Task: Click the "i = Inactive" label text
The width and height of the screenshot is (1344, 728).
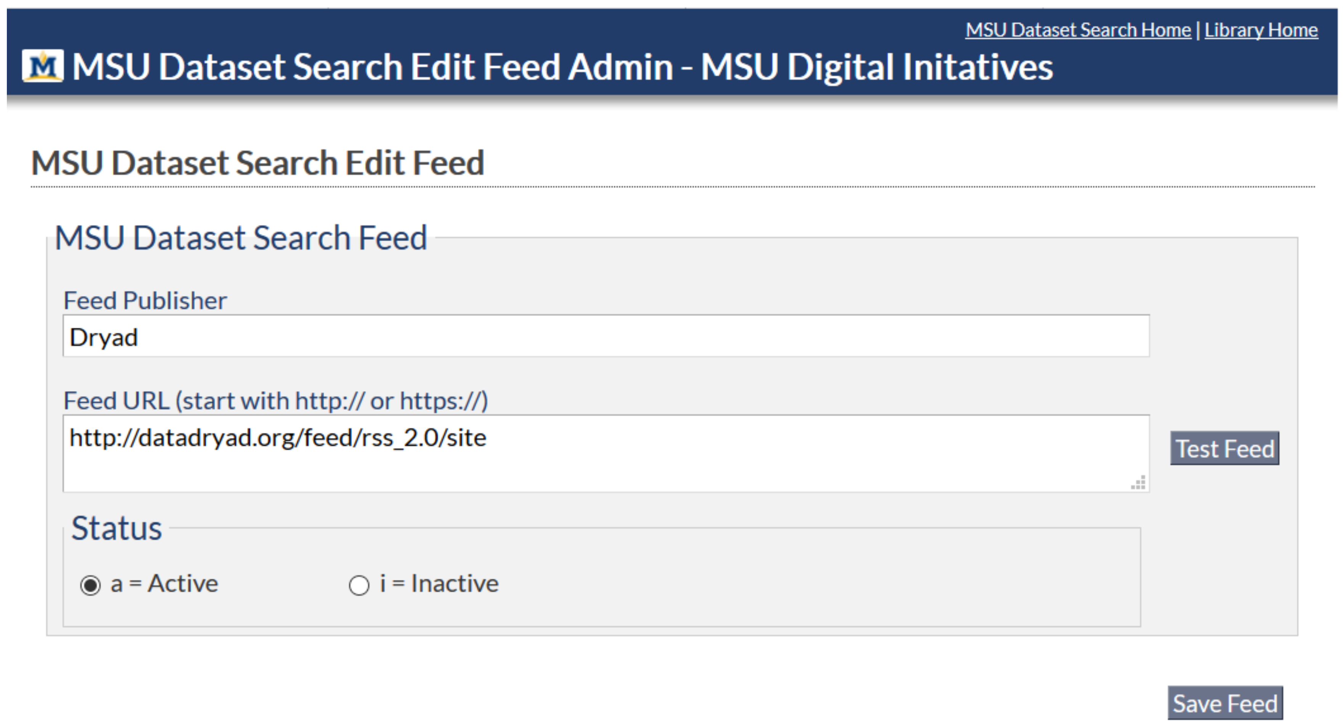Action: (x=439, y=583)
